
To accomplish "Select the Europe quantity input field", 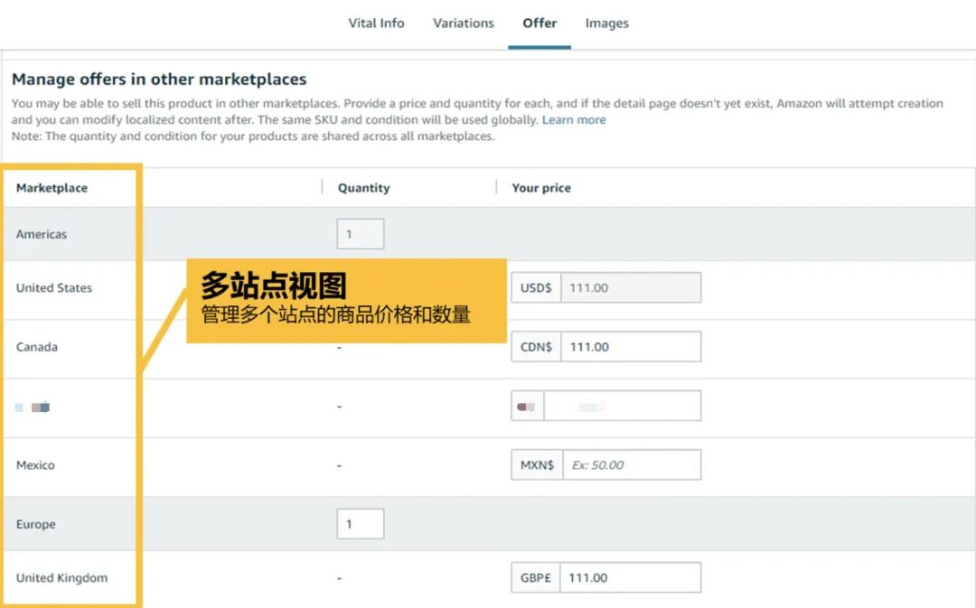I will tap(360, 523).
